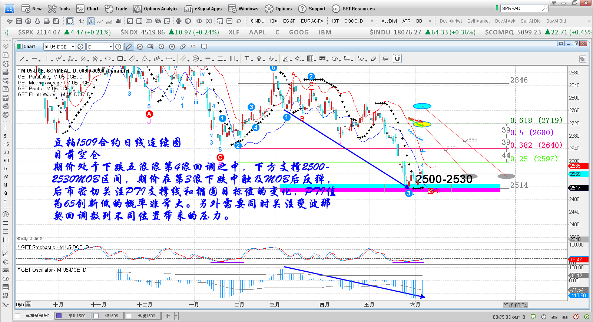Click the purple color box on 菜粕1509 tab
593x322 pixels.
click(x=59, y=316)
